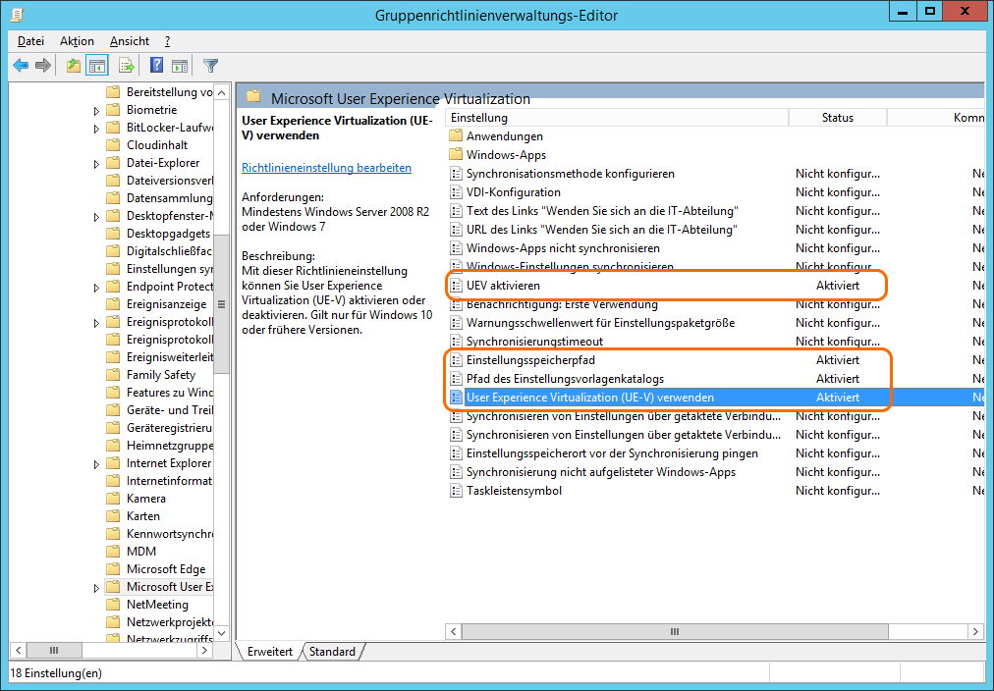This screenshot has width=994, height=691.
Task: Open help via the blue question mark icon
Action: pyautogui.click(x=156, y=66)
